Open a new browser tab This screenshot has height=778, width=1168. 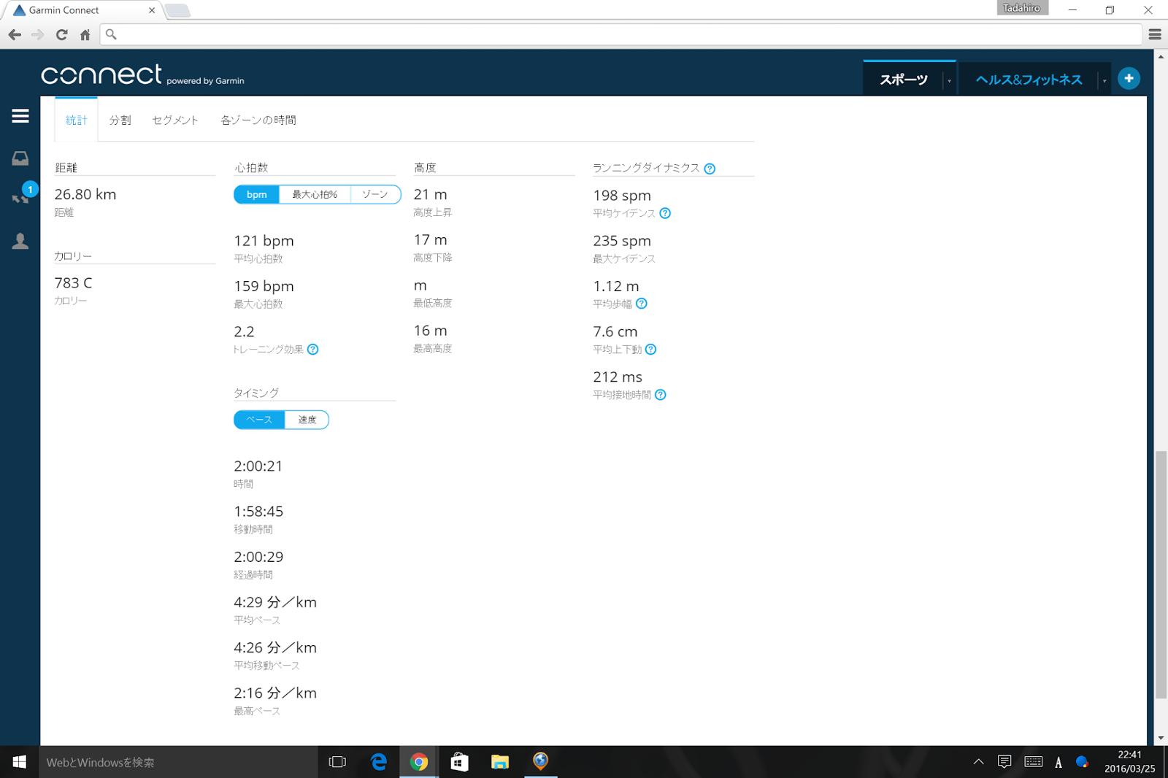177,10
